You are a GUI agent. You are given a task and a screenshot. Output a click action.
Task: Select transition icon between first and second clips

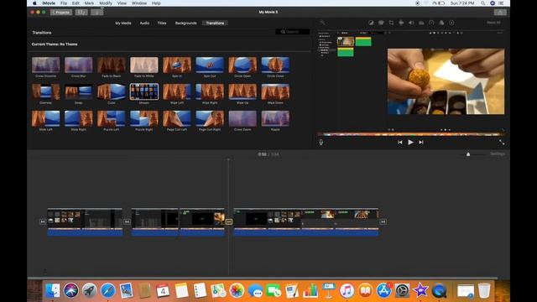(x=127, y=221)
